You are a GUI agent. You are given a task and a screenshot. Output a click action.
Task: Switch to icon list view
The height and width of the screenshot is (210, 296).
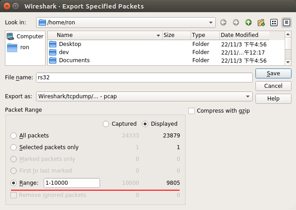click(x=274, y=23)
